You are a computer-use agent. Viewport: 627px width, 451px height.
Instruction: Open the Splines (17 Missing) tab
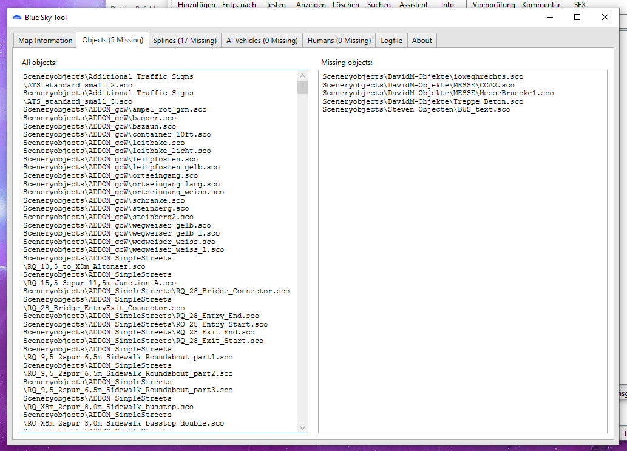pyautogui.click(x=185, y=41)
